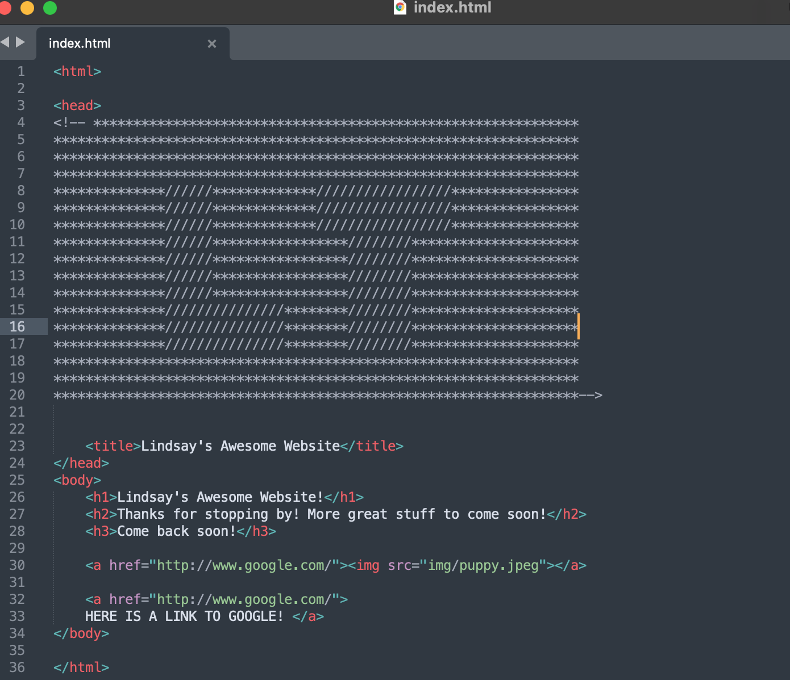
Task: Click the img/puppy.jpeg source string
Action: [483, 565]
